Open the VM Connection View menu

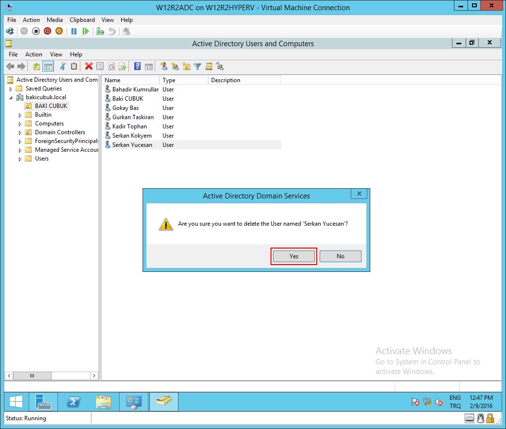pos(108,19)
